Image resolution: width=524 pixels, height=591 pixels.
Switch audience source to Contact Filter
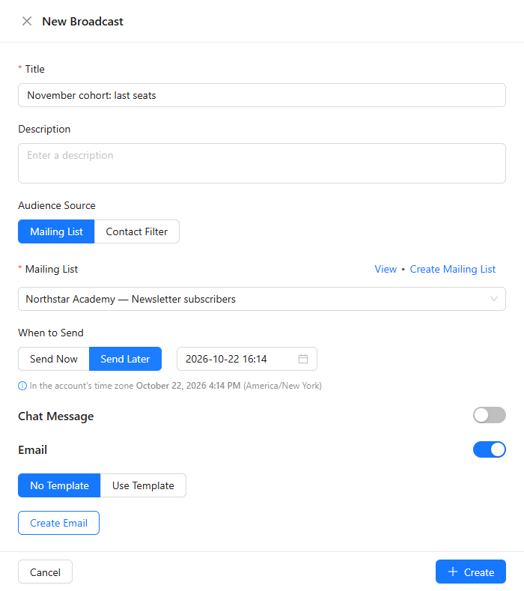pos(137,231)
